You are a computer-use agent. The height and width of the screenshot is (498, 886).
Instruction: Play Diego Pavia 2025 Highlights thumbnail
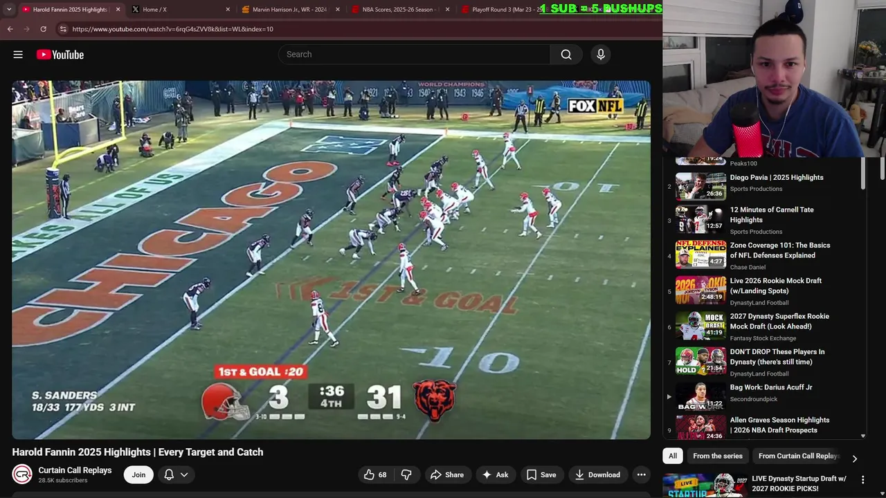pos(700,185)
